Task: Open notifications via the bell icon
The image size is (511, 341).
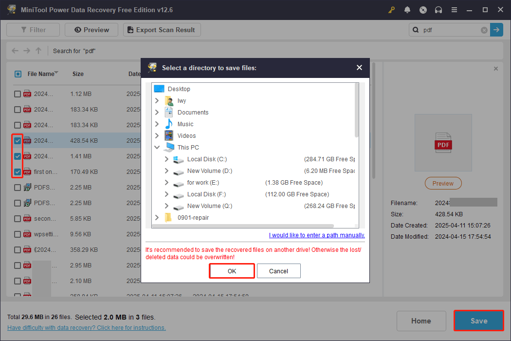Action: click(x=407, y=10)
